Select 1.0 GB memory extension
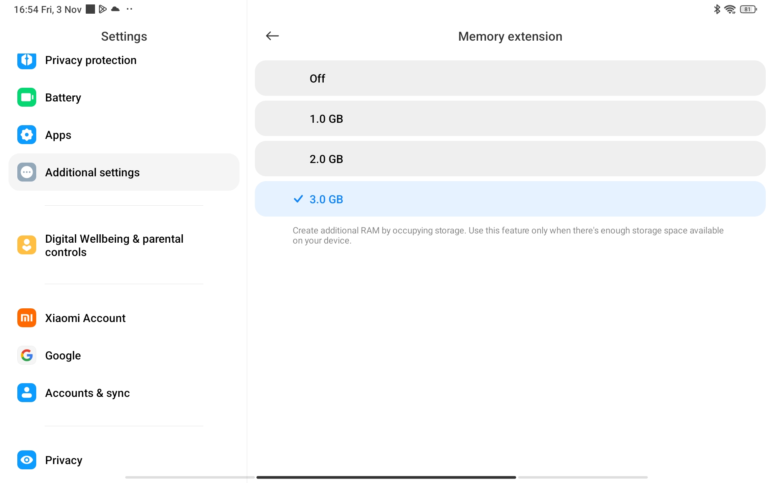The image size is (773, 483). 510,119
